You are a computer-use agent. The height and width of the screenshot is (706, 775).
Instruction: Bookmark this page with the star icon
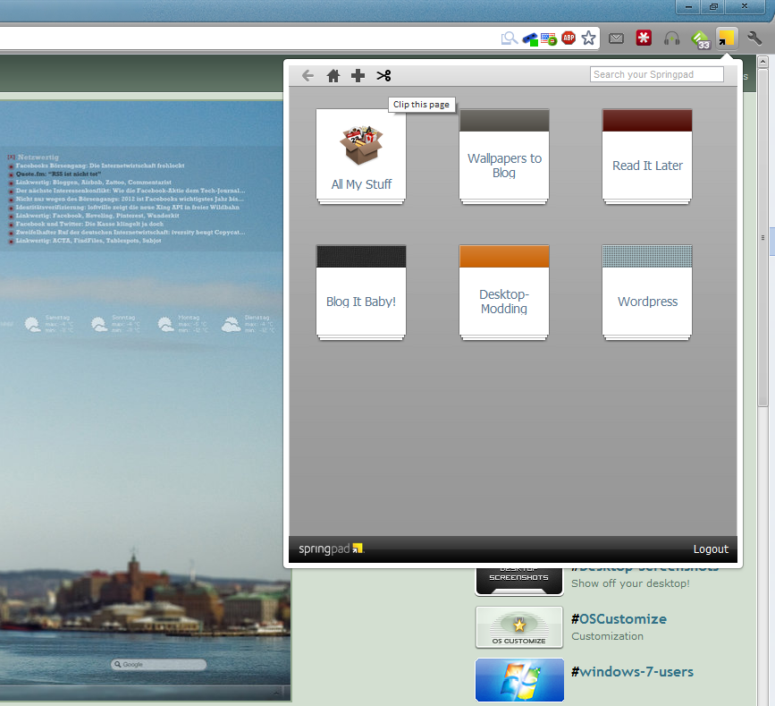tap(588, 38)
